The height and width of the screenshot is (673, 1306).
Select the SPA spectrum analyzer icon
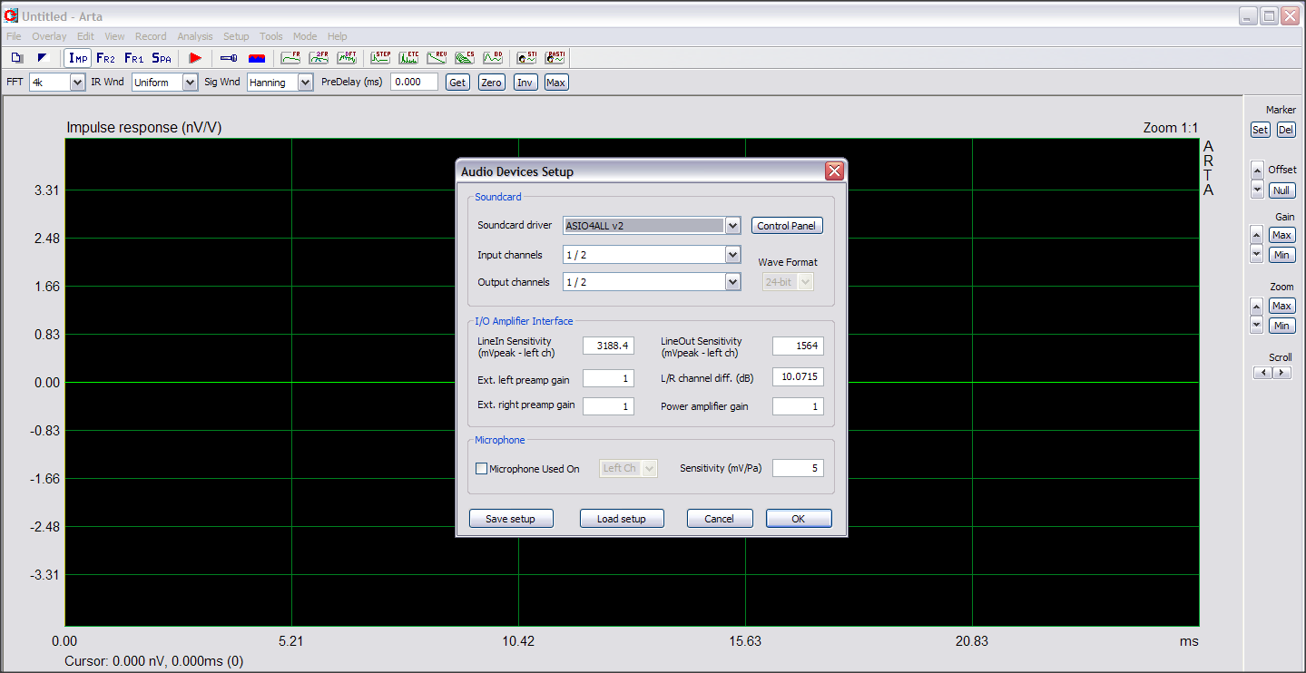point(162,58)
